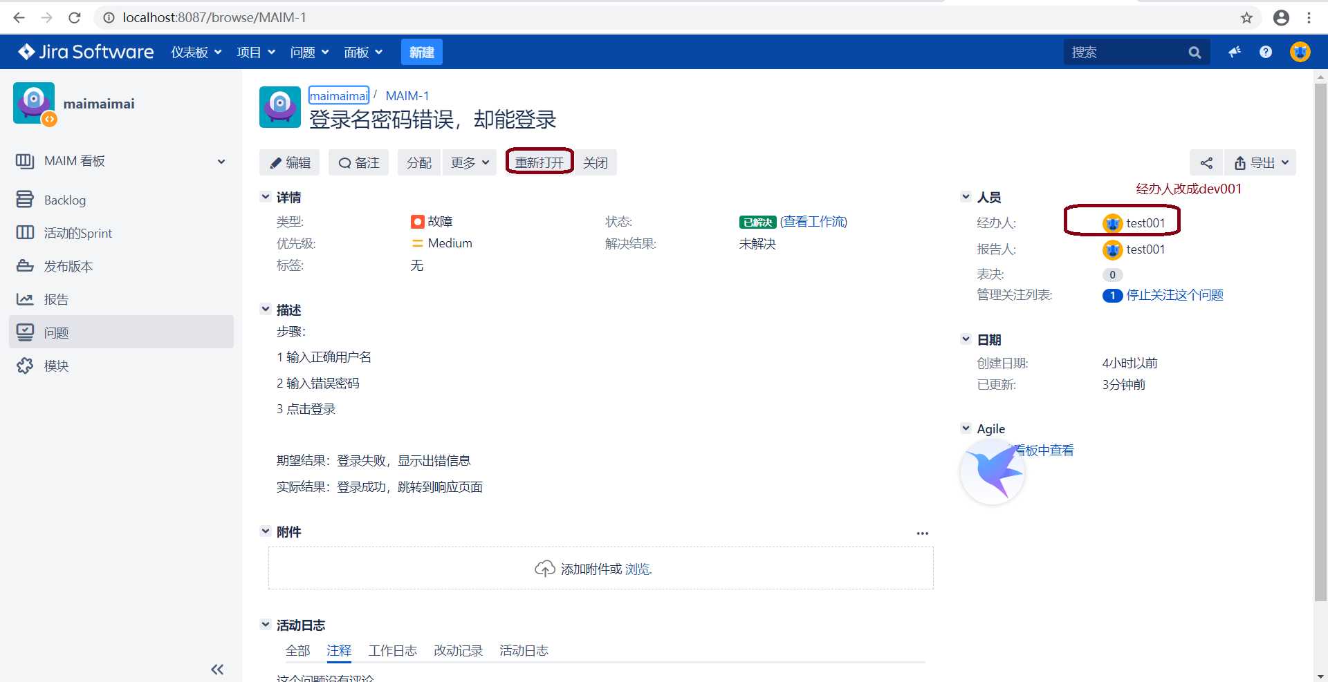Click the reporter test001 avatar
Viewport: 1328px width, 682px height.
1112,249
